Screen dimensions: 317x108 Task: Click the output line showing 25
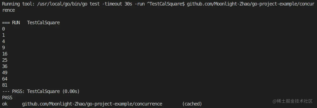(5, 60)
